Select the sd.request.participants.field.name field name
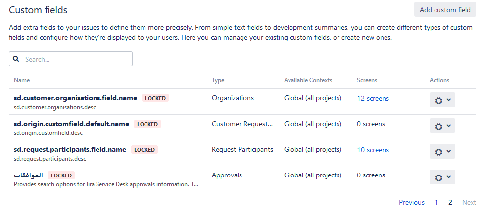 tap(70, 149)
